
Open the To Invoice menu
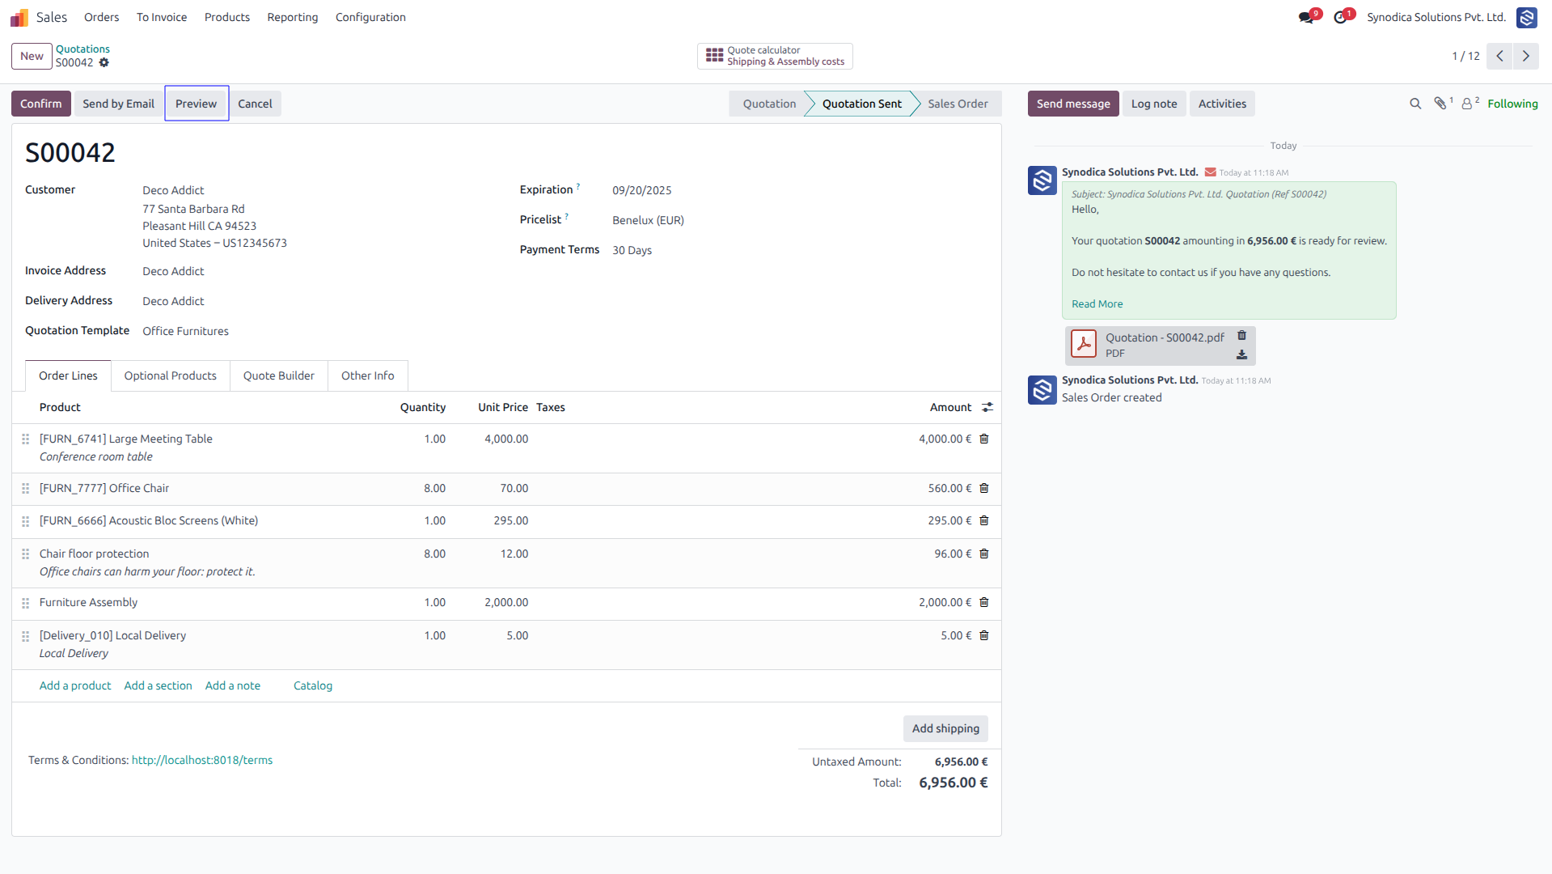pos(162,17)
